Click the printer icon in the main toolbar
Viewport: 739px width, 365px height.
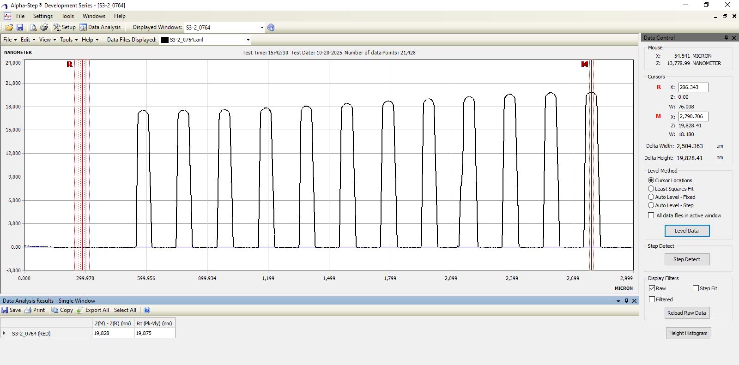click(44, 27)
